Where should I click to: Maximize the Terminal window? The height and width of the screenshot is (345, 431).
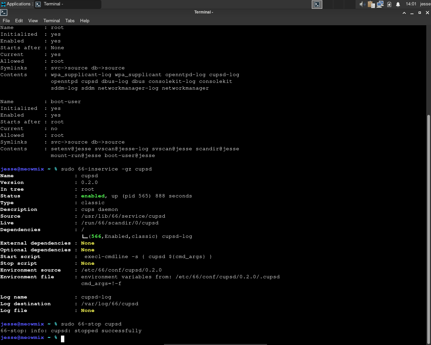point(420,12)
